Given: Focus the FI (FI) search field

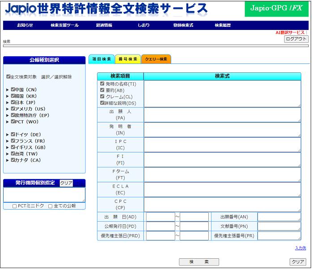Looking at the screenshot, I should click(x=223, y=160).
